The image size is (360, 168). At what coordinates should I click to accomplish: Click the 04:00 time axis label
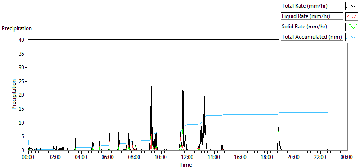click(81, 158)
